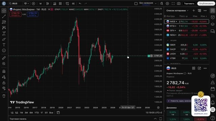216x121 pixels.
Task: Select the 3М time range tab
Action: point(26,113)
